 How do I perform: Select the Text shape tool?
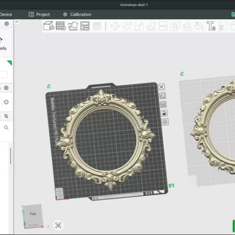coord(211,26)
